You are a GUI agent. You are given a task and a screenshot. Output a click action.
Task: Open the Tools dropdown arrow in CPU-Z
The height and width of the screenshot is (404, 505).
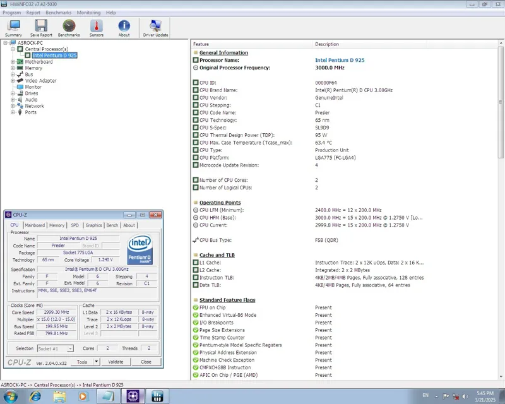coord(96,362)
